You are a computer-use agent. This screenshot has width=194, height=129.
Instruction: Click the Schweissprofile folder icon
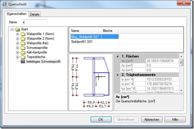[x=23, y=48]
